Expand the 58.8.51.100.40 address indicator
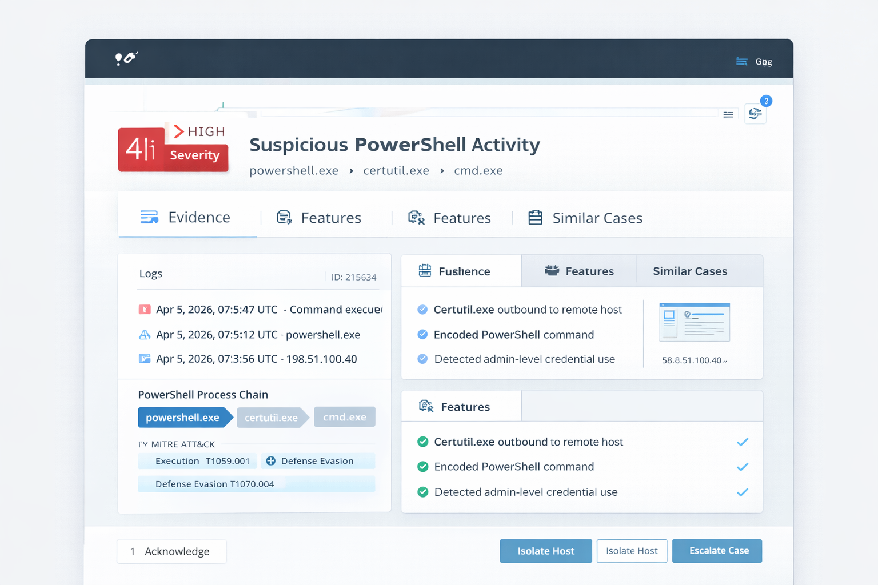This screenshot has width=878, height=585. [x=725, y=361]
